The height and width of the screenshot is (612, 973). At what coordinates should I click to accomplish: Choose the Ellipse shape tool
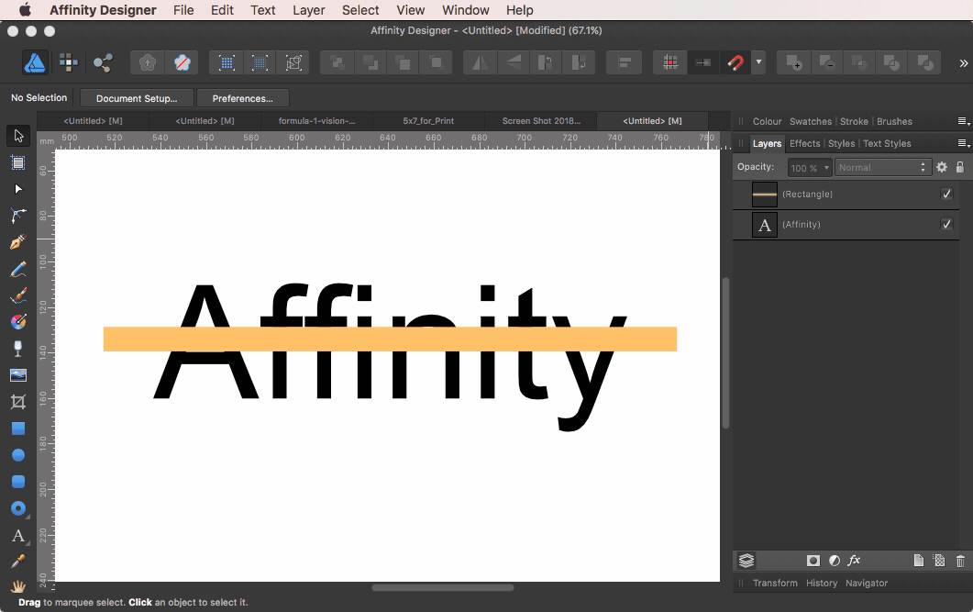tap(17, 455)
